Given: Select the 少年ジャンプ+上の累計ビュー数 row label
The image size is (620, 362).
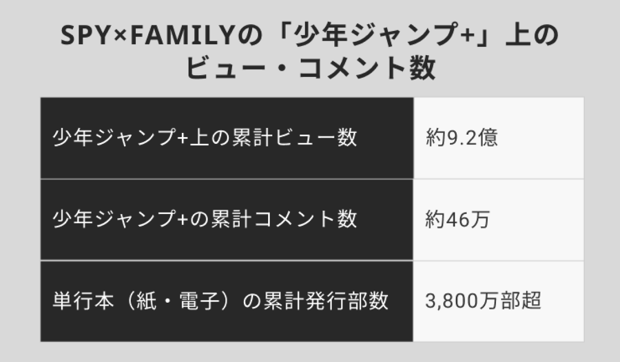Looking at the screenshot, I should pyautogui.click(x=205, y=138).
